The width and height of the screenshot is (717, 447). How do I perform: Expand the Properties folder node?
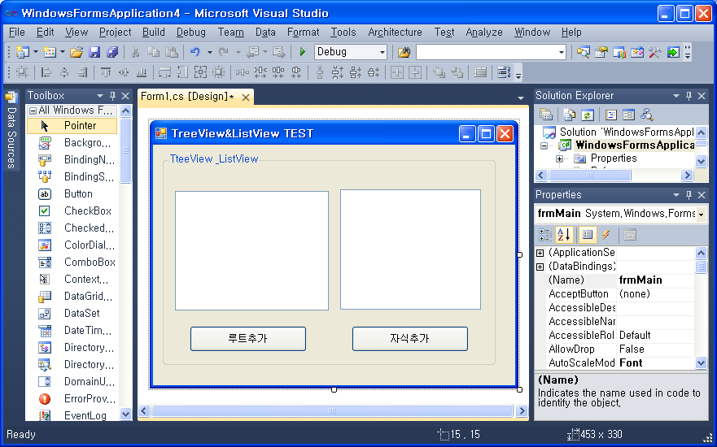(559, 159)
